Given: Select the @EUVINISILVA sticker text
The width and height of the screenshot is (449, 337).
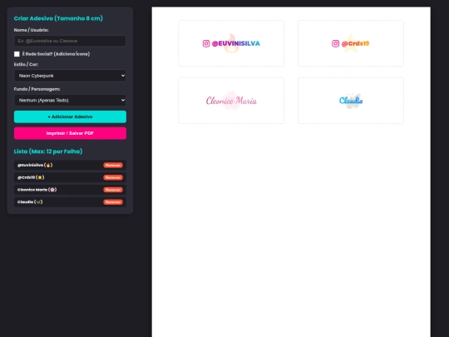Looking at the screenshot, I should pyautogui.click(x=235, y=43).
